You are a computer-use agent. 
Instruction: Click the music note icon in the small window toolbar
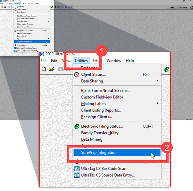tap(12, 7)
